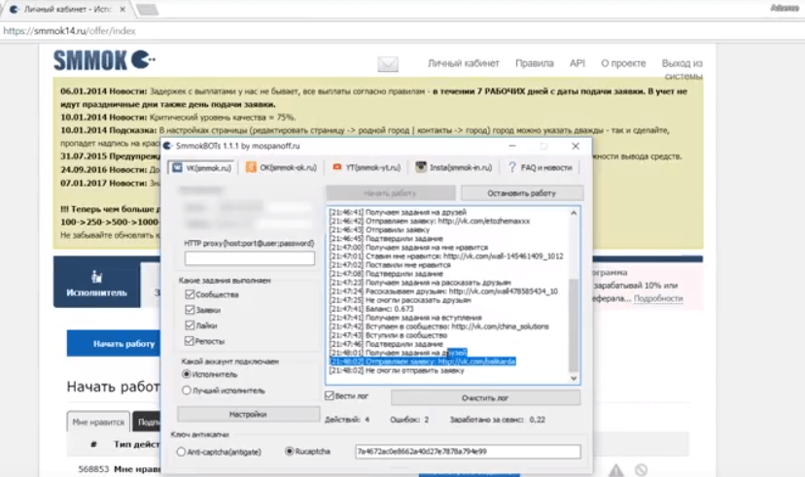Image resolution: width=805 pixels, height=477 pixels.
Task: Click the browser address bar
Action: pos(401,31)
